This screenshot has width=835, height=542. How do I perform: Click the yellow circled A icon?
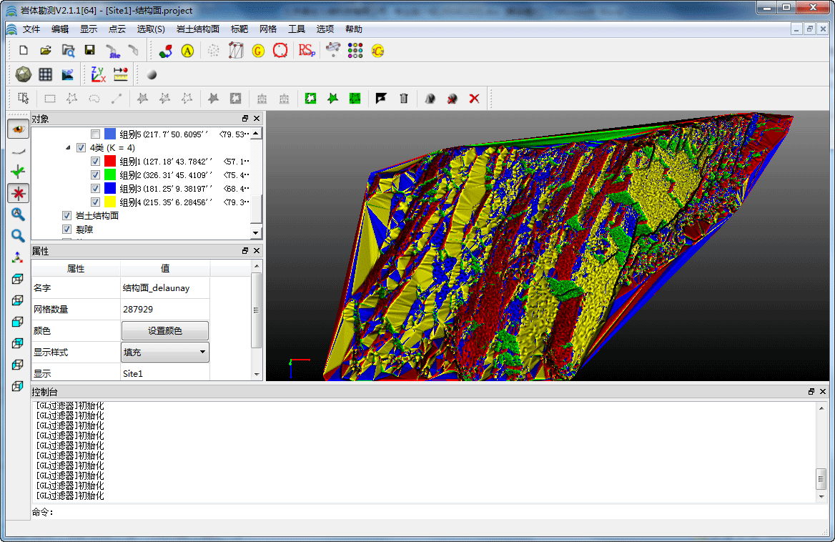[x=187, y=51]
